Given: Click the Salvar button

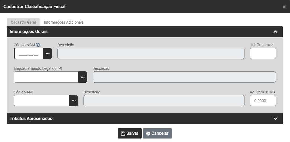Looking at the screenshot, I should pos(130,133).
